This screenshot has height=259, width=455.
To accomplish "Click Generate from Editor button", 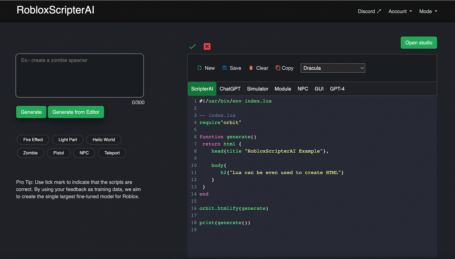I will (76, 112).
